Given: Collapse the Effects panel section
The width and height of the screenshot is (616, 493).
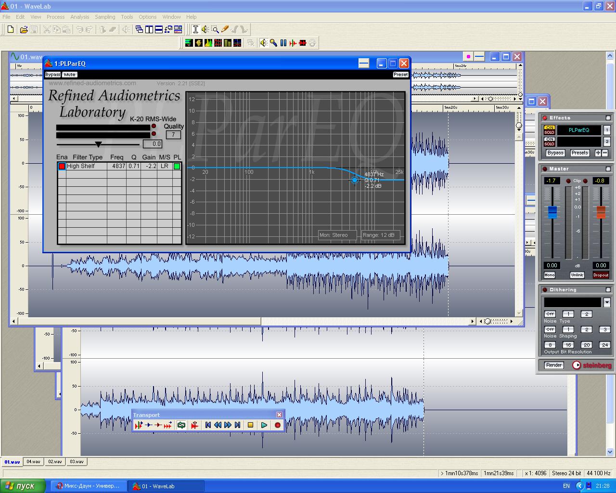Looking at the screenshot, I should coord(608,118).
